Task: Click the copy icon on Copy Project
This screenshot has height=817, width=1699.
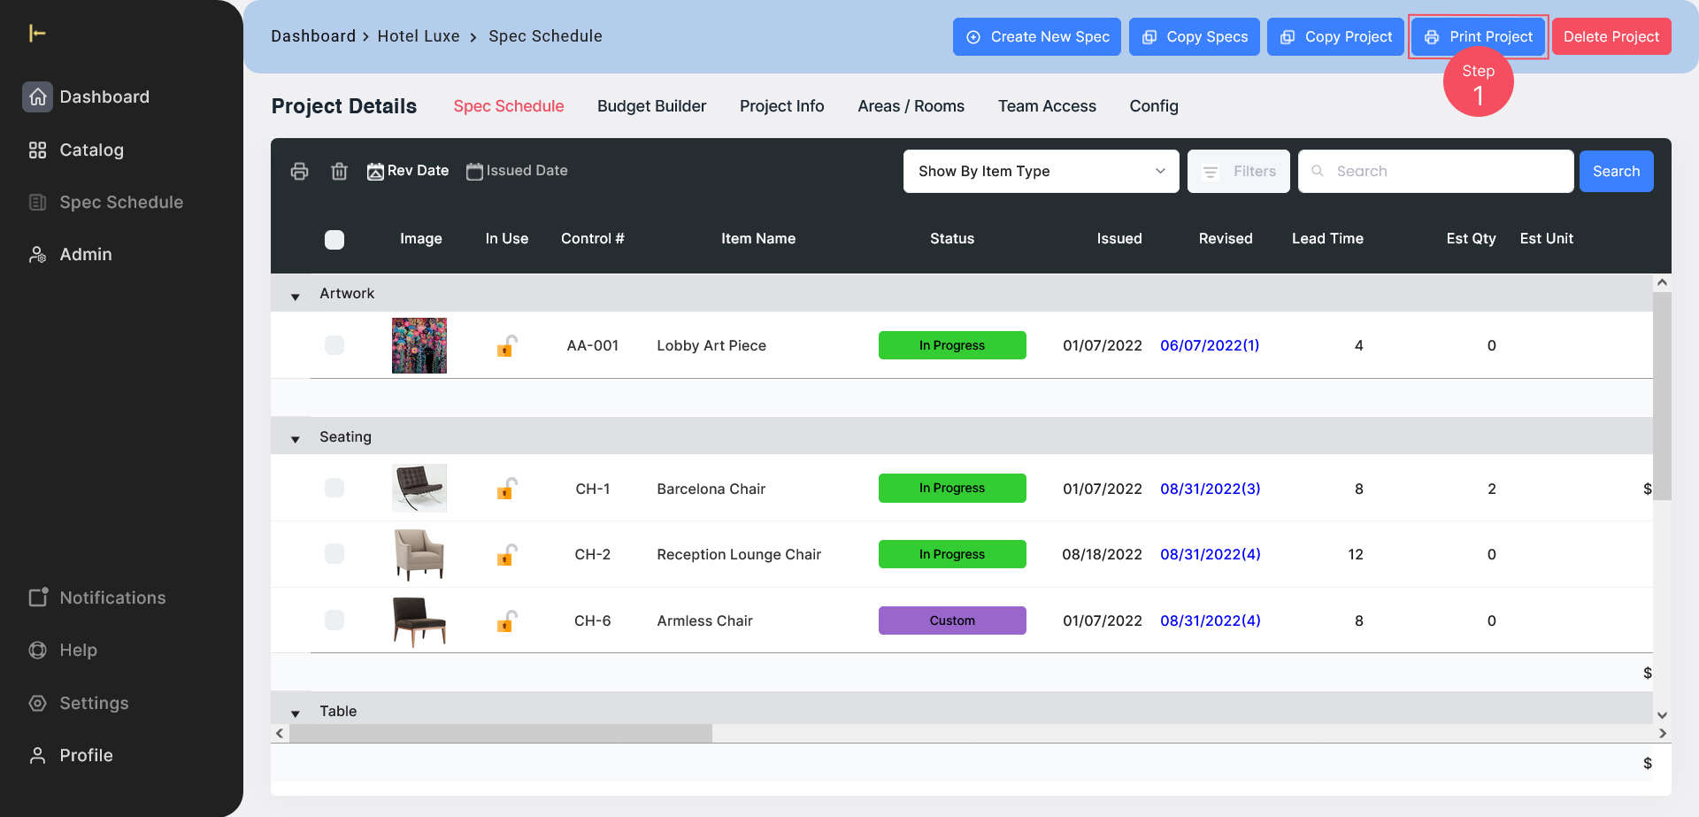Action: click(1288, 37)
